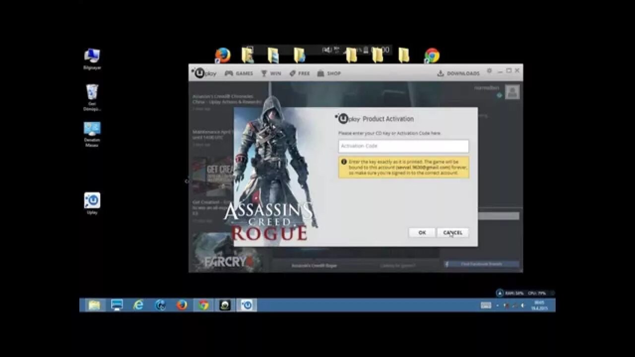Open the Bilgisayar desktop icon
This screenshot has height=357, width=635.
(x=92, y=59)
